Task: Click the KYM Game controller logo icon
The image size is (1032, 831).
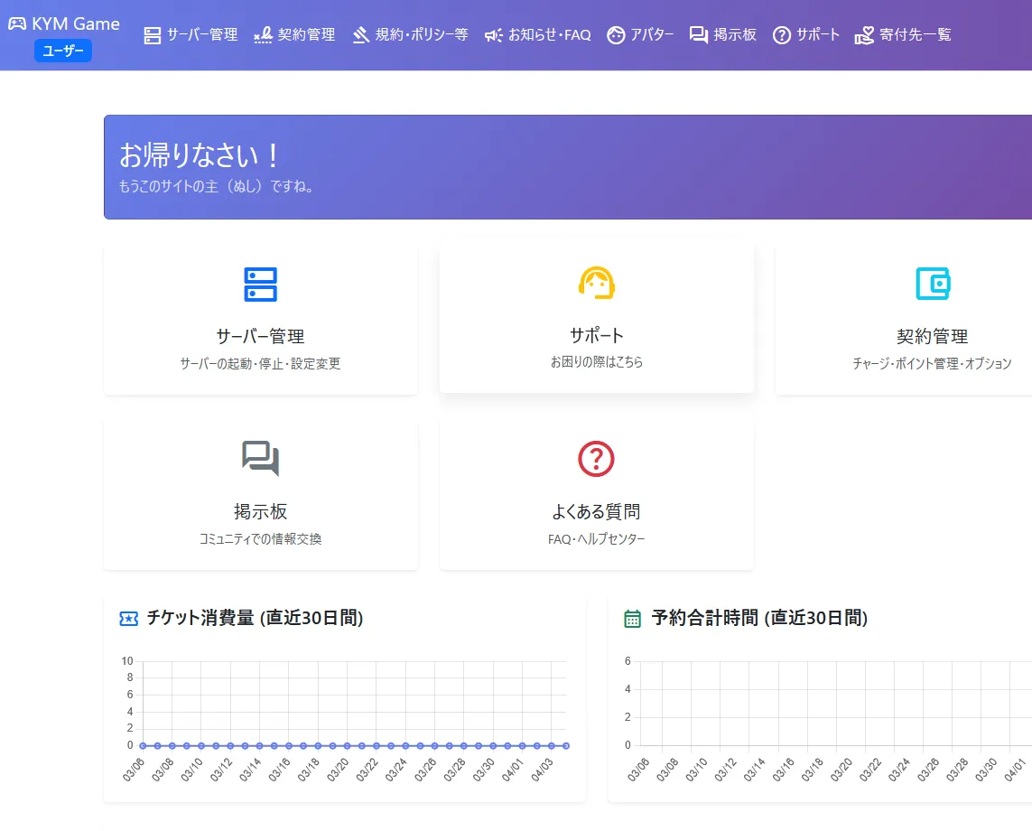Action: click(x=17, y=24)
